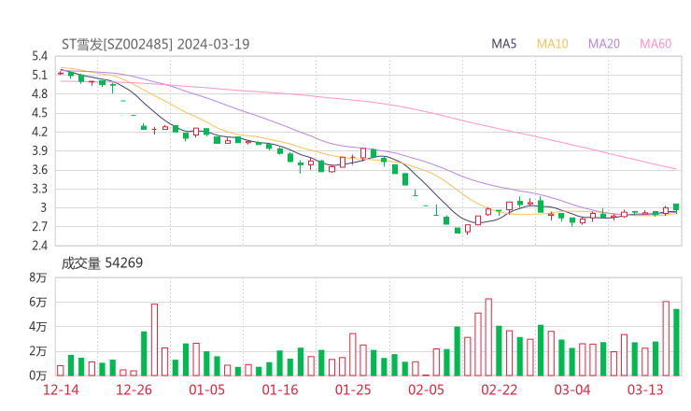691x411 pixels.
Task: Click the 5.4 price axis value
Action: pos(39,56)
